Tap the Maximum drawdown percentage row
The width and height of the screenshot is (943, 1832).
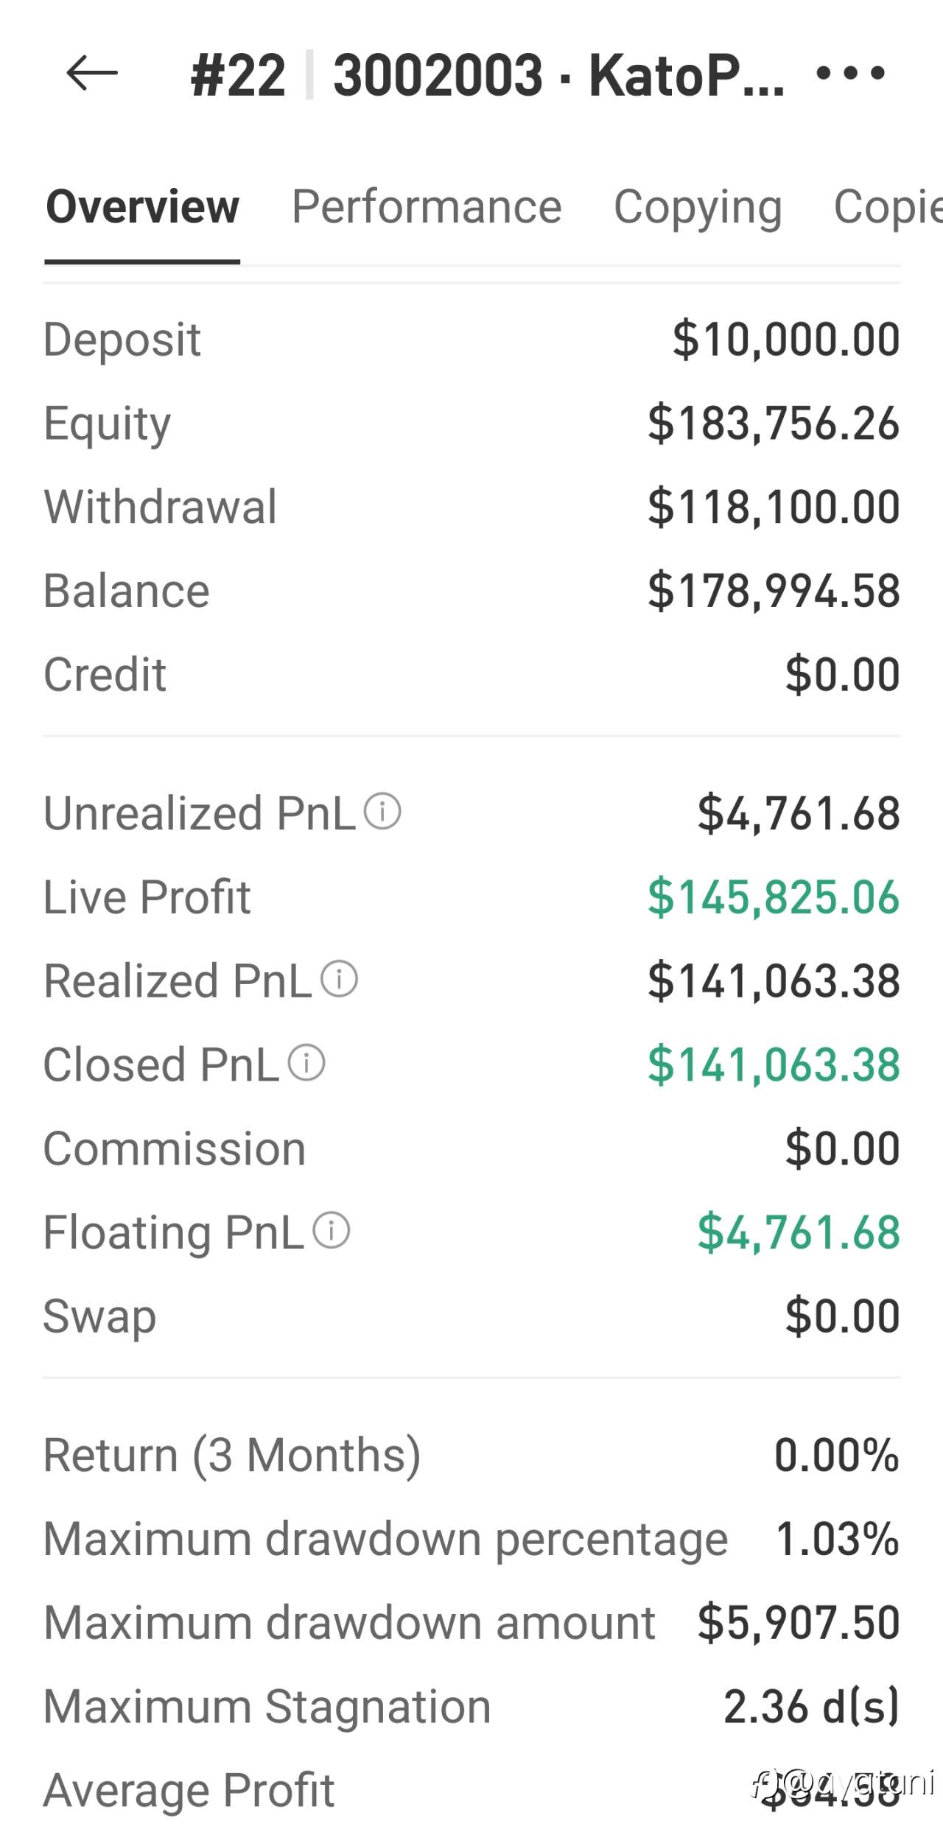point(471,1539)
